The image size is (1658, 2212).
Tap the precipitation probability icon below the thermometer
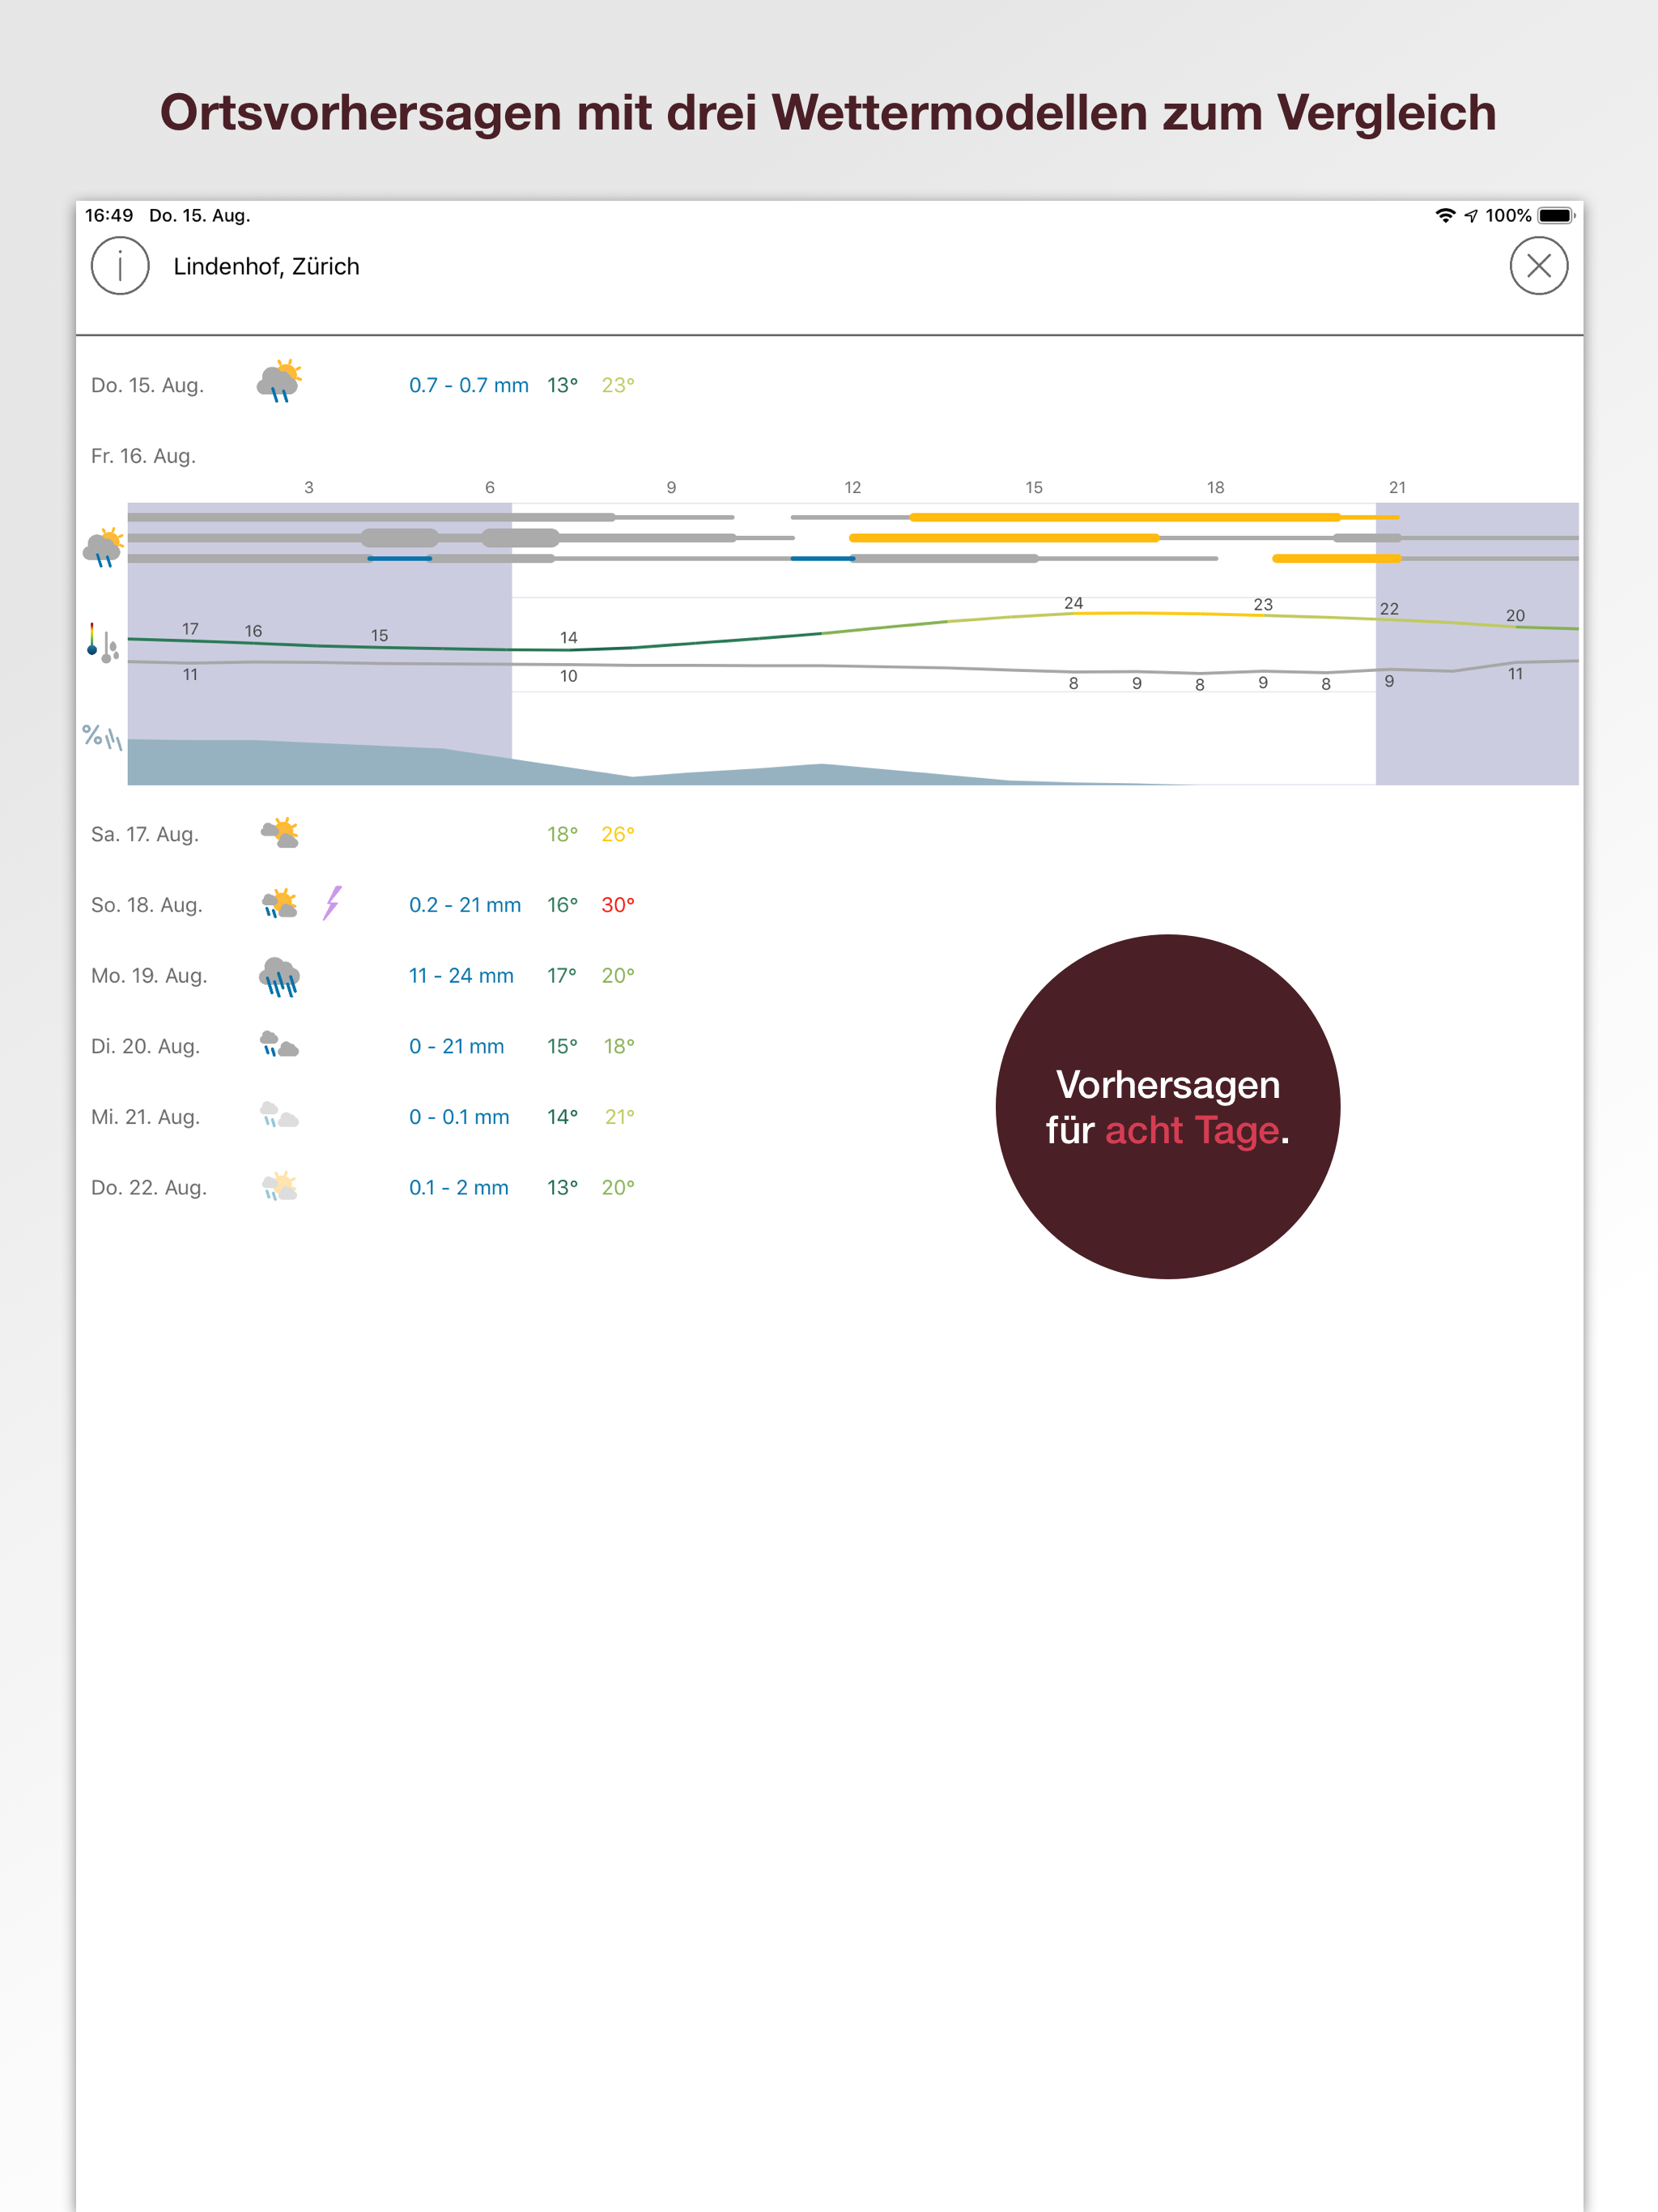(100, 738)
